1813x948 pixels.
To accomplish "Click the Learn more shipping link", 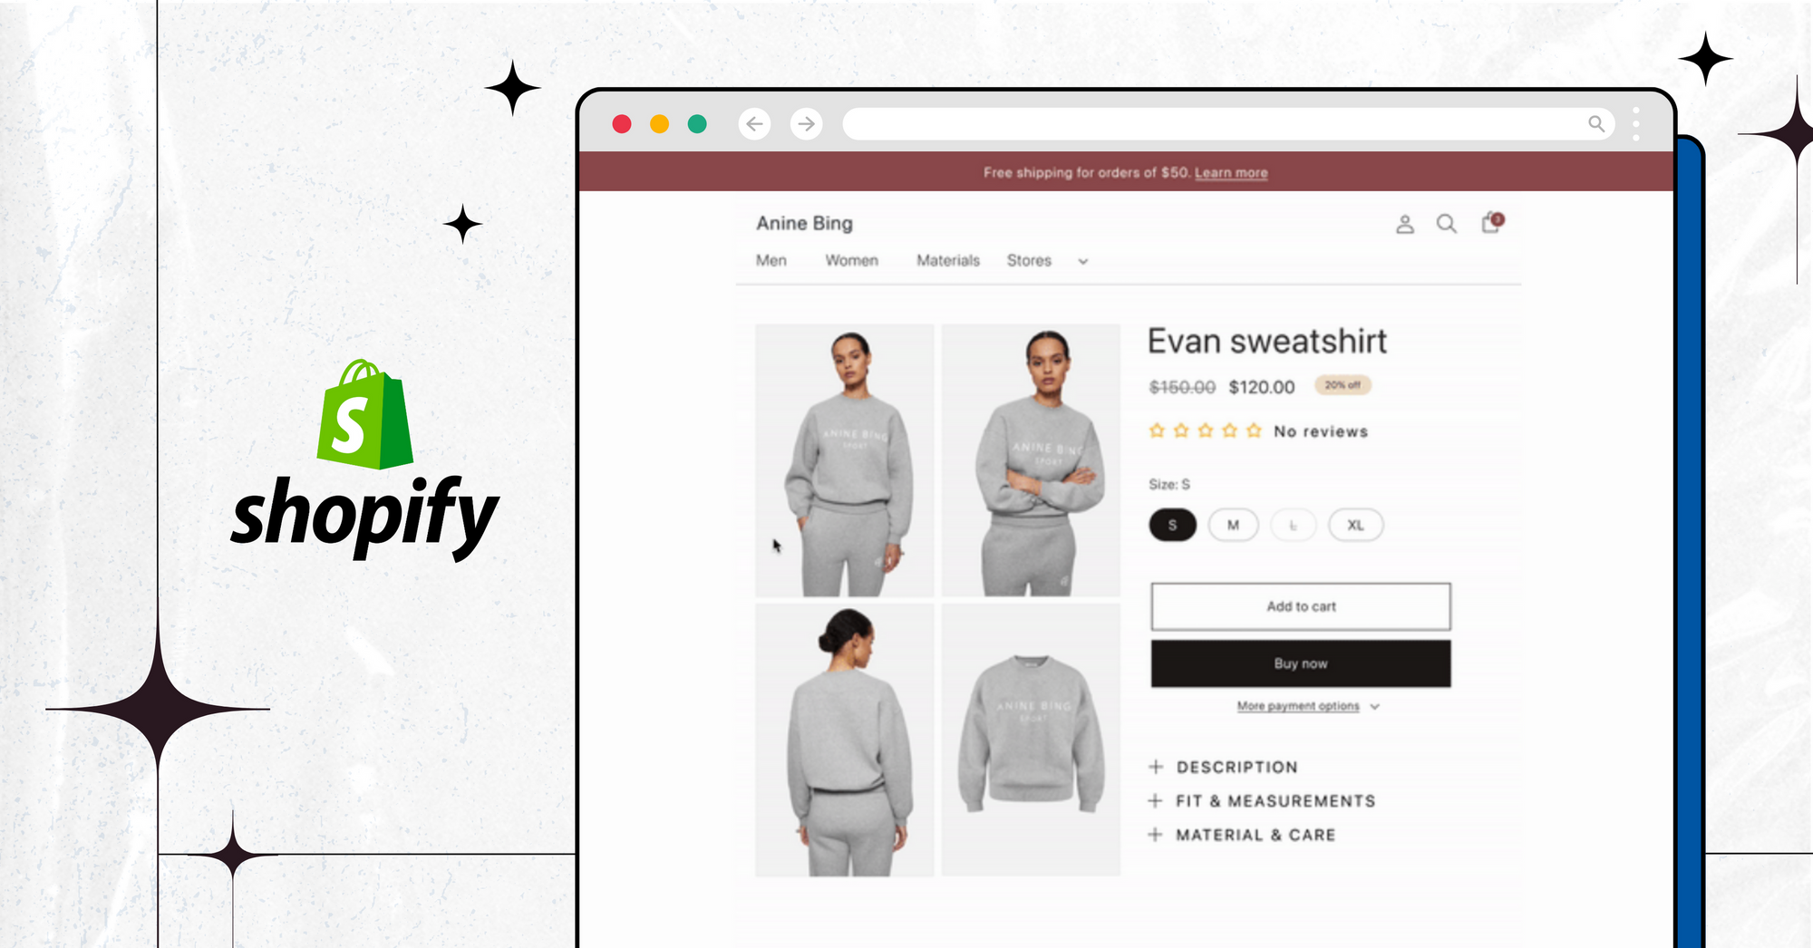I will pos(1231,172).
